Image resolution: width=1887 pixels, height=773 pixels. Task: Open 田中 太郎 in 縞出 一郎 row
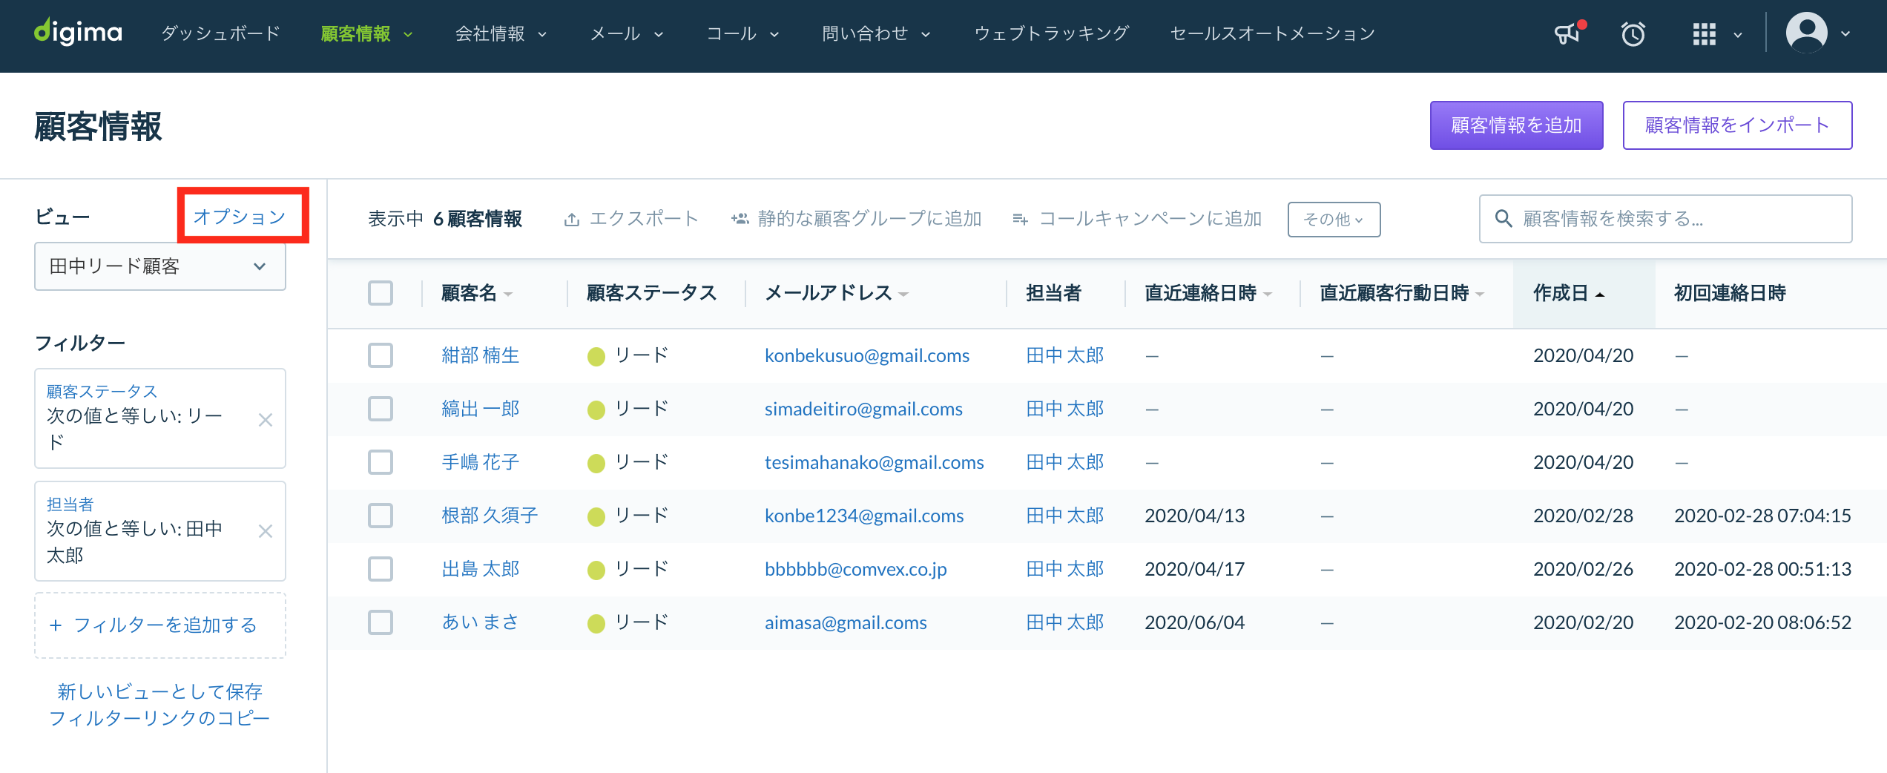[x=1065, y=409]
